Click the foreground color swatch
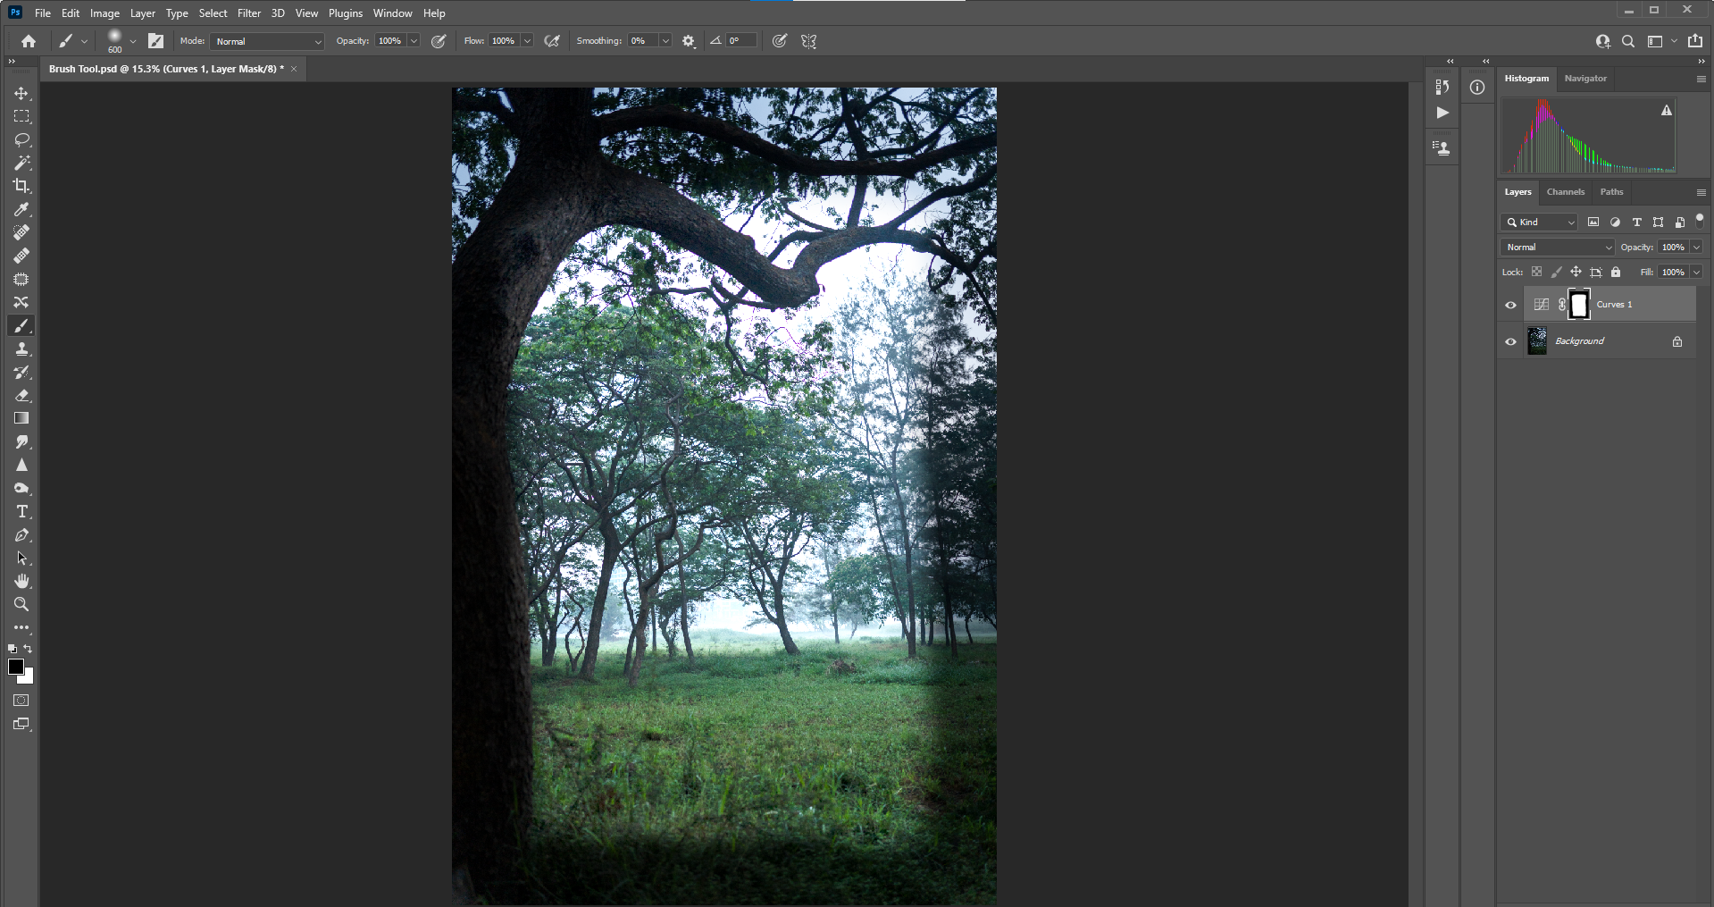 click(x=16, y=667)
